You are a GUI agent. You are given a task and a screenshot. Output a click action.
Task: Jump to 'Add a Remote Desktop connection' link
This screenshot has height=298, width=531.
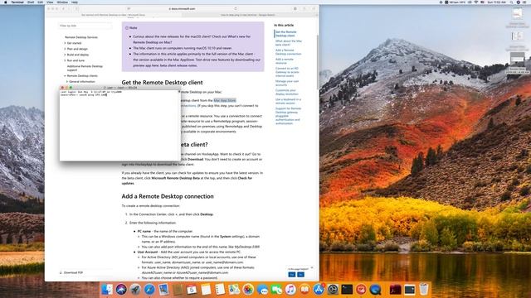pos(288,52)
